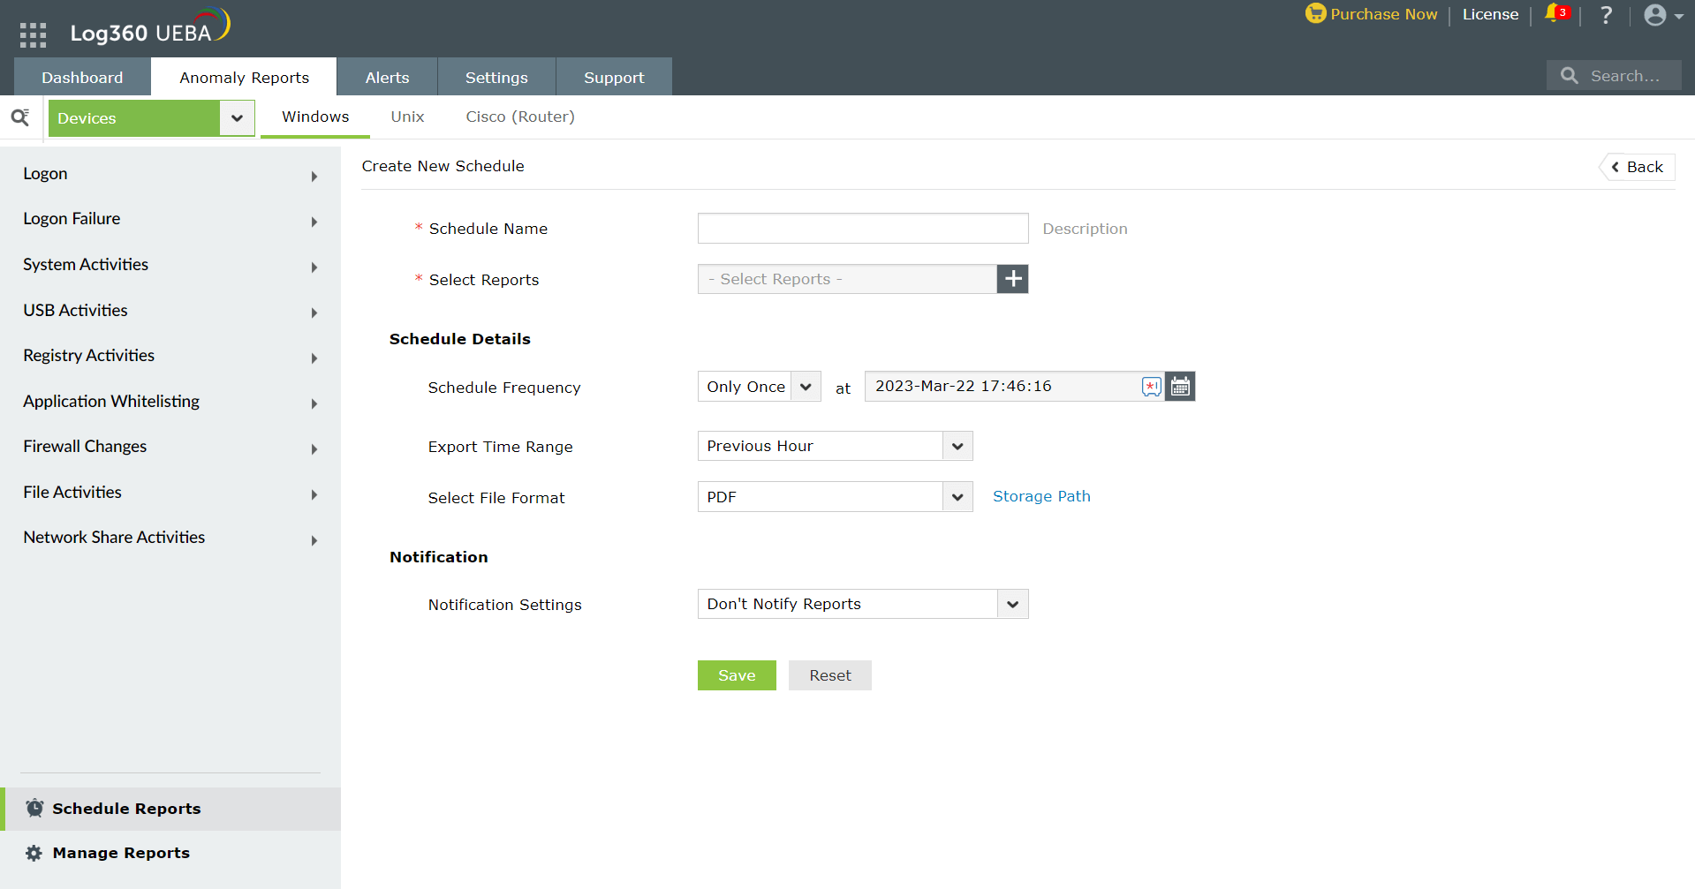
Task: Expand Application Whitelisting category
Action: tap(314, 403)
